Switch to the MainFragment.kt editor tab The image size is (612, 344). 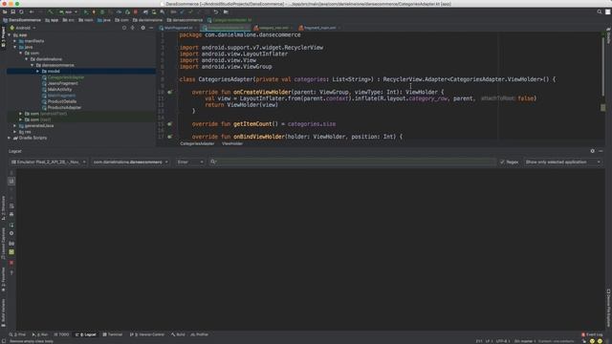[178, 28]
